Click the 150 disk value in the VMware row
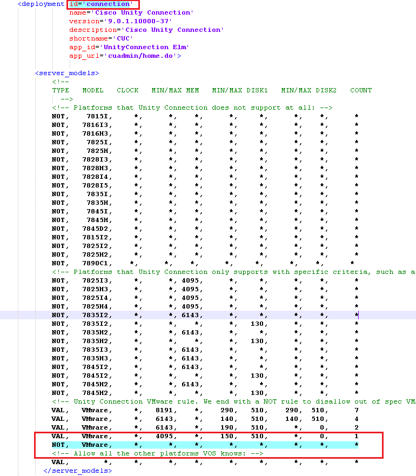 tap(227, 437)
